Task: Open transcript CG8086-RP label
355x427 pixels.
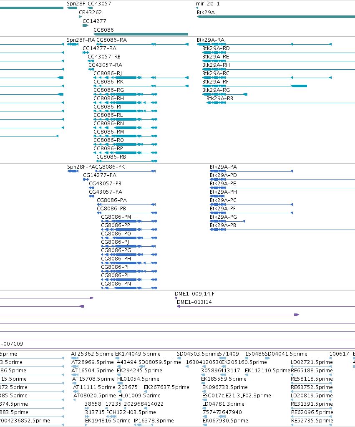Action: point(108,149)
